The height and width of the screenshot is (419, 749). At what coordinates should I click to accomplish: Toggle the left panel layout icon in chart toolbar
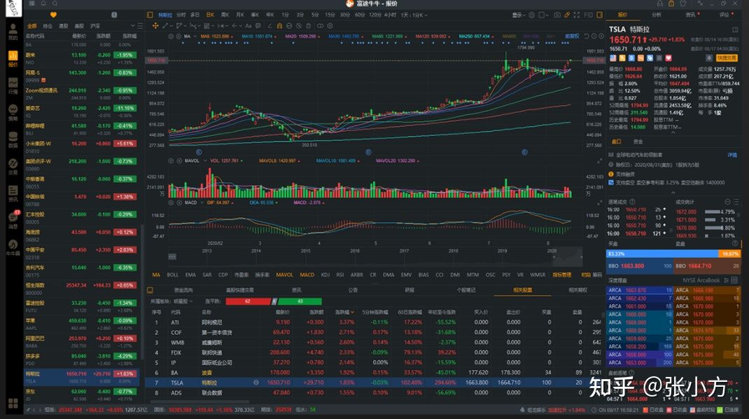(150, 15)
